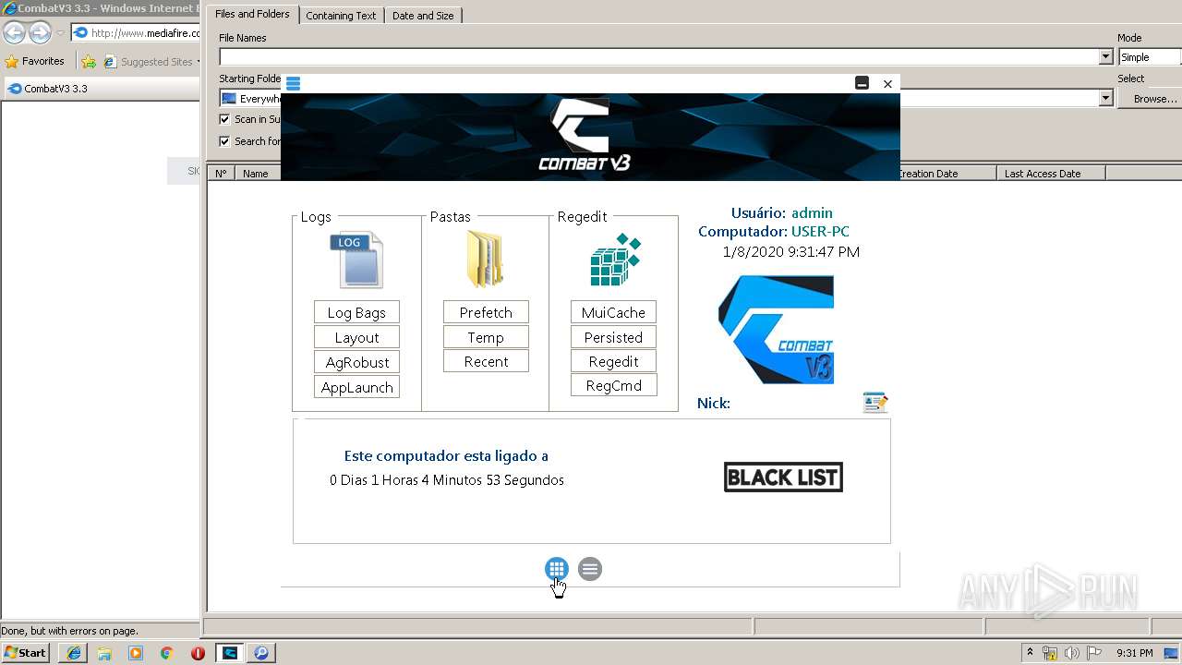Screen dimensions: 1182x665
Task: Show hidden system tray icons
Action: tap(1031, 652)
